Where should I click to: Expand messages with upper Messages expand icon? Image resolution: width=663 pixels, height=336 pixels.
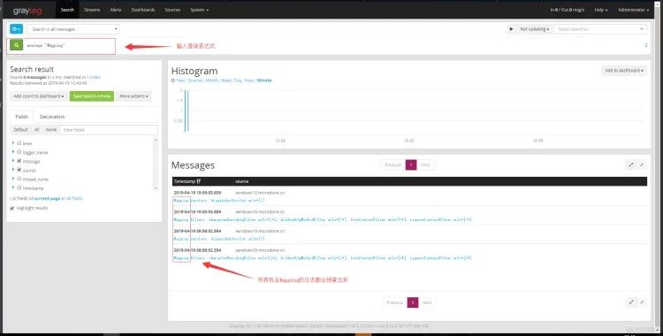click(631, 165)
